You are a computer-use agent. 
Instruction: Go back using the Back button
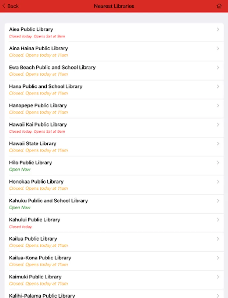point(11,6)
